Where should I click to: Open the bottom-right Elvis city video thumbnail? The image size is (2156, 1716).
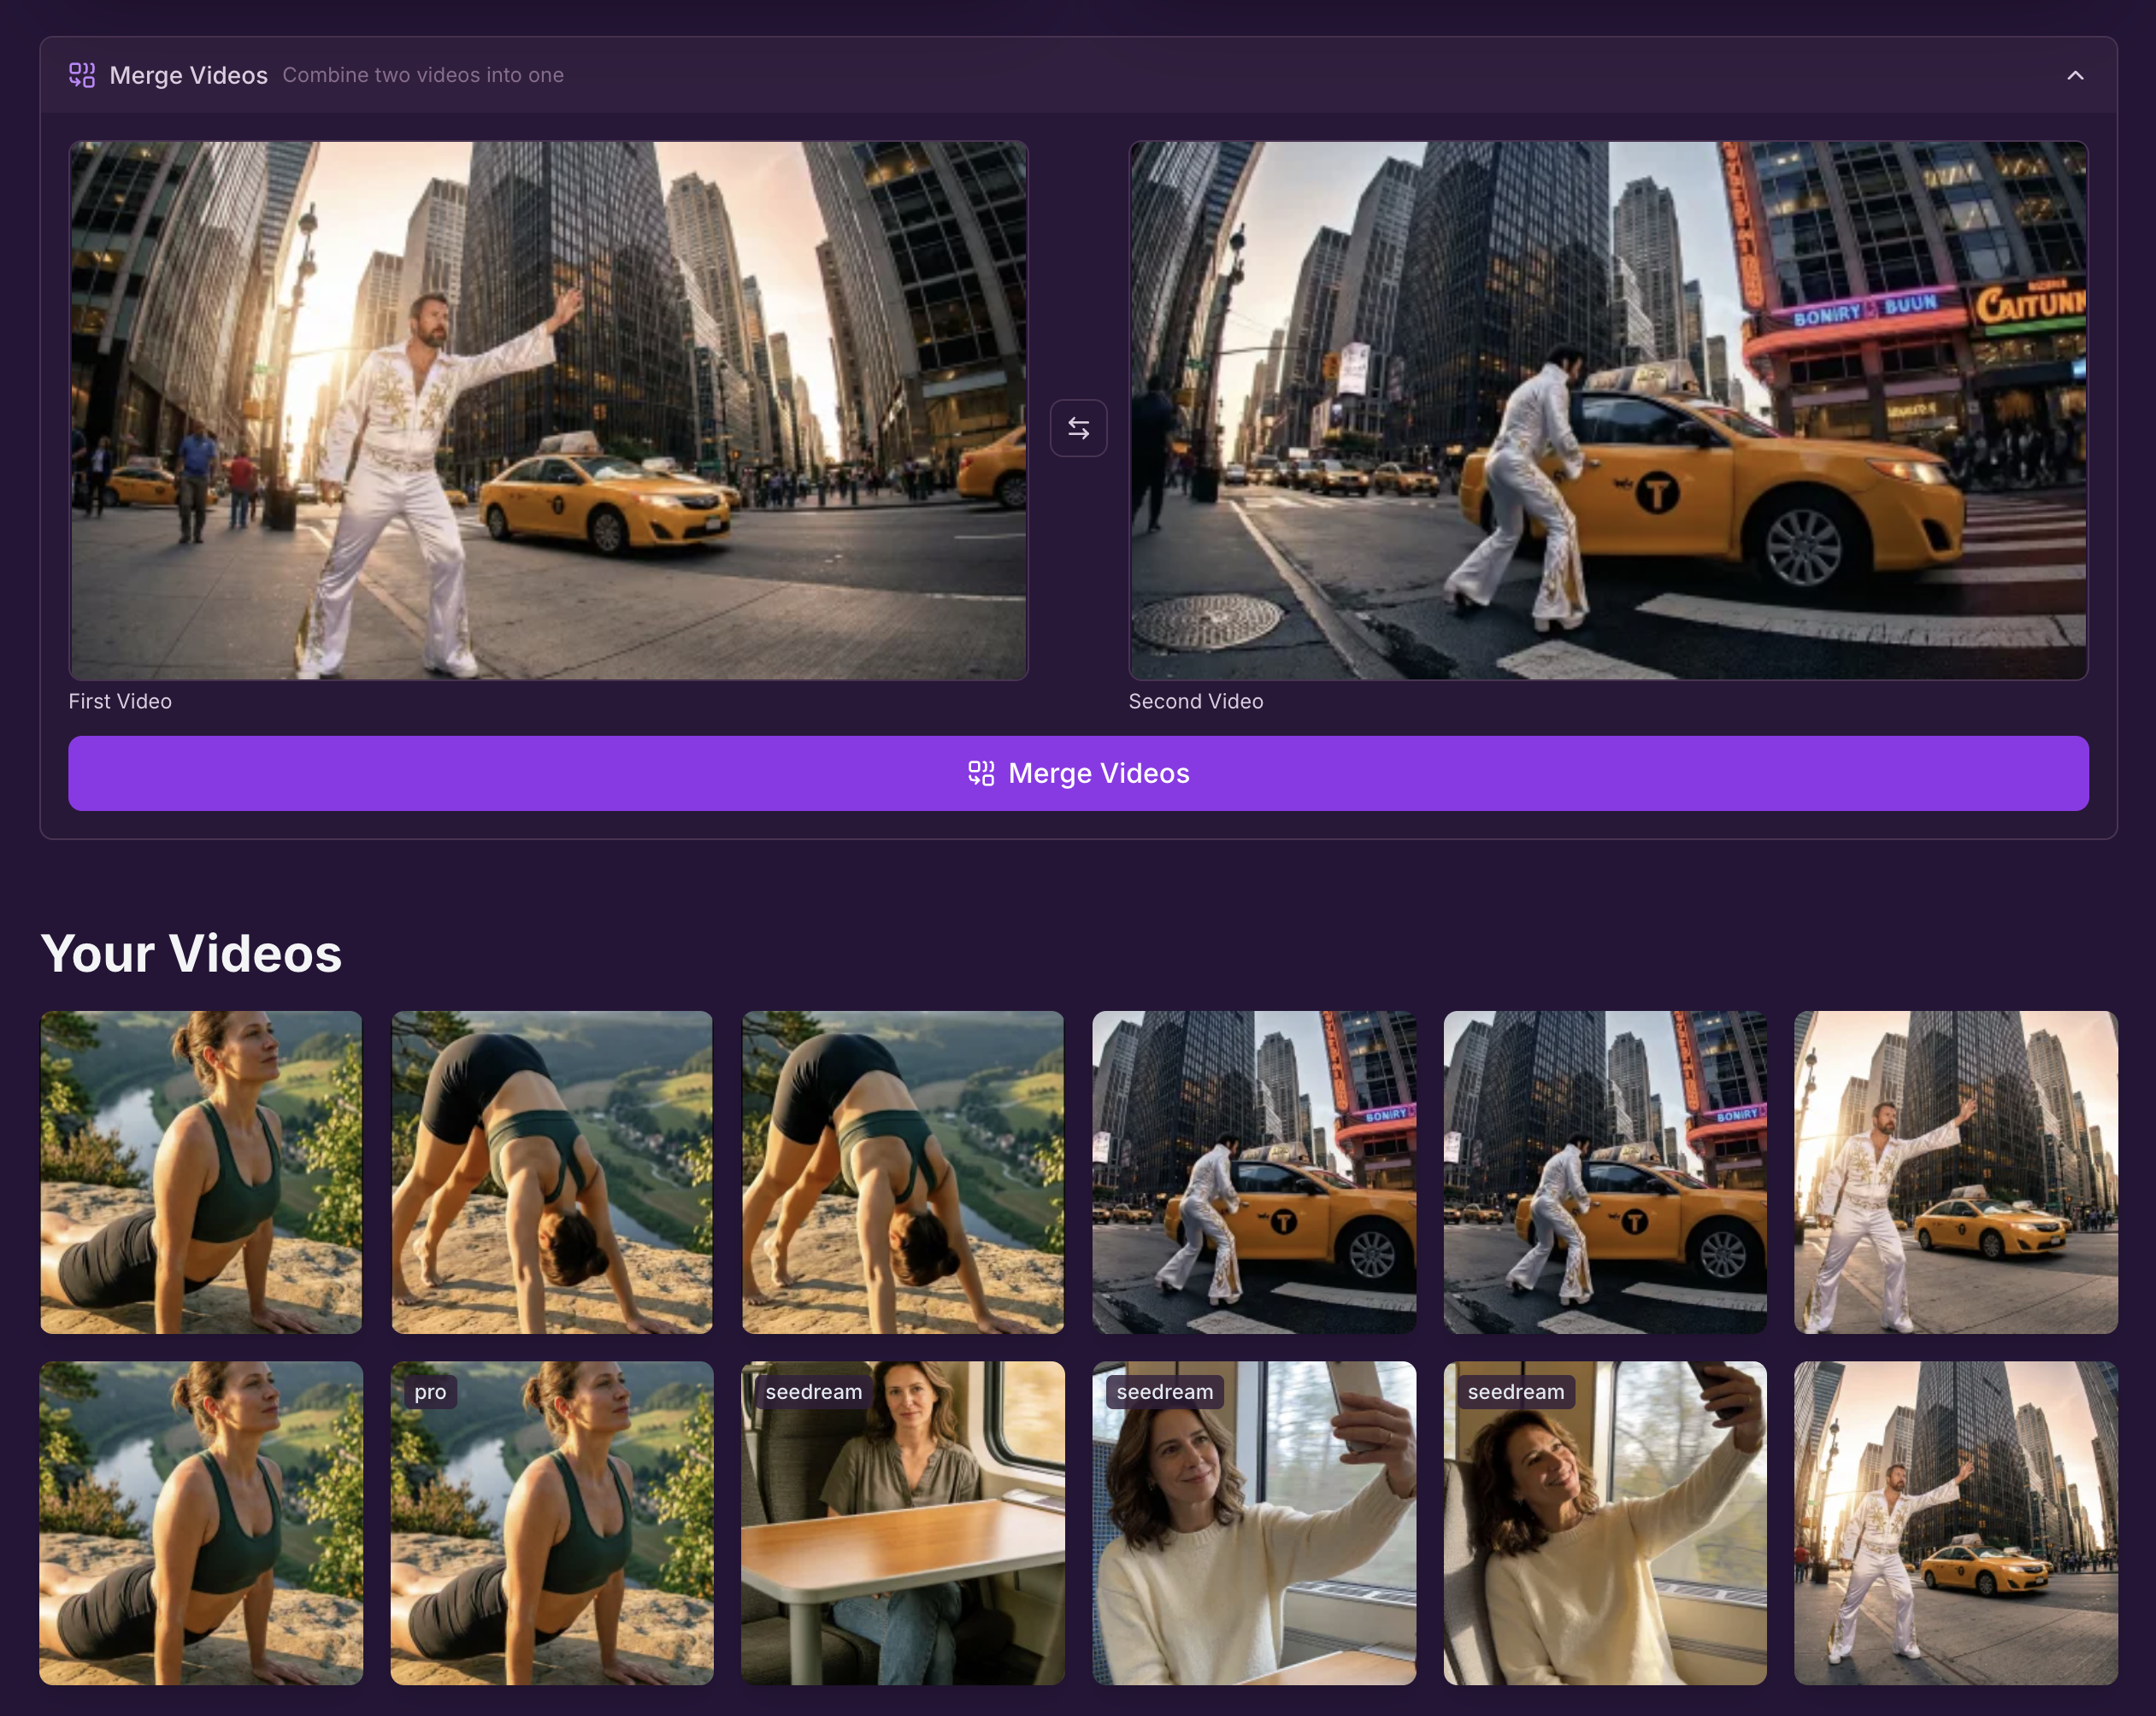point(1956,1522)
